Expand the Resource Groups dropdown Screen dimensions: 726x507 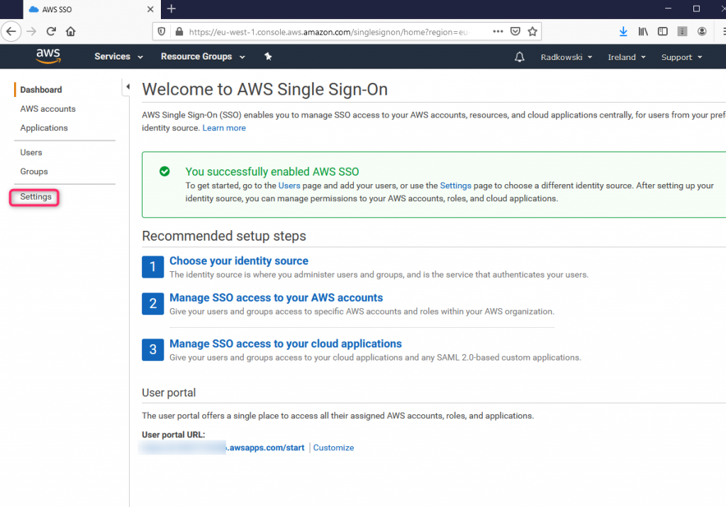click(x=203, y=57)
